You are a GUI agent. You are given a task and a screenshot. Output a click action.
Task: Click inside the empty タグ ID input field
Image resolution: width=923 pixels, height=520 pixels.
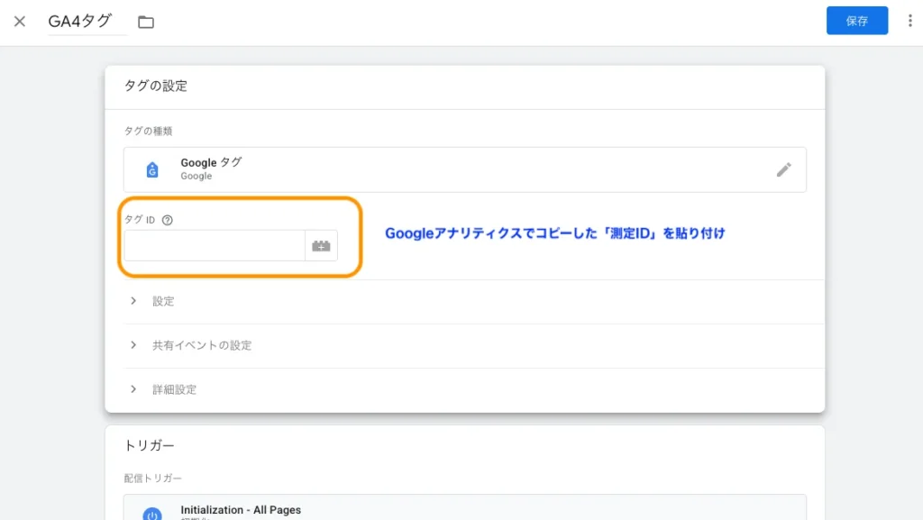215,245
